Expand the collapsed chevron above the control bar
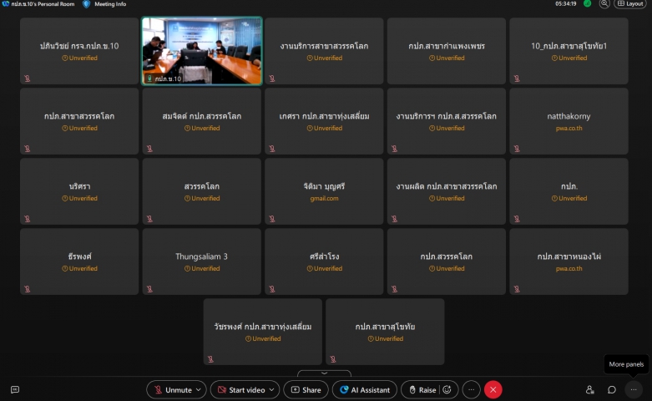The height and width of the screenshot is (401, 652). point(325,373)
